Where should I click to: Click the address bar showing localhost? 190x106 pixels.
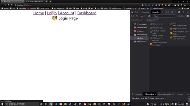point(77,5)
